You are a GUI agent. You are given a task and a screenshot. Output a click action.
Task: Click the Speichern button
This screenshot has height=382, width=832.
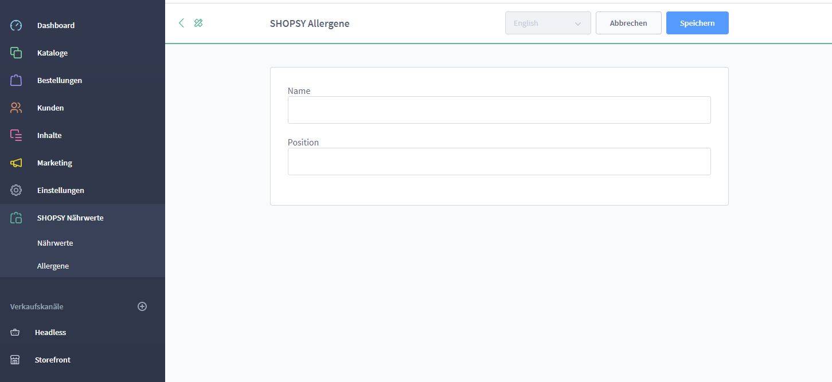point(697,23)
